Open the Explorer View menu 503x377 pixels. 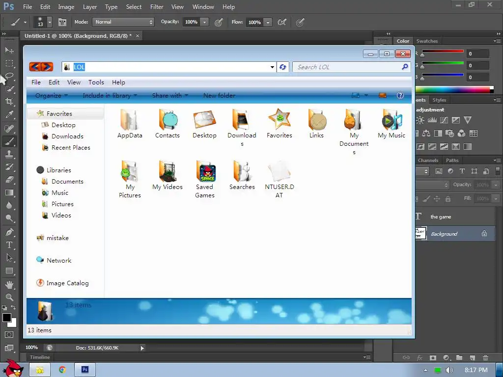pos(74,82)
